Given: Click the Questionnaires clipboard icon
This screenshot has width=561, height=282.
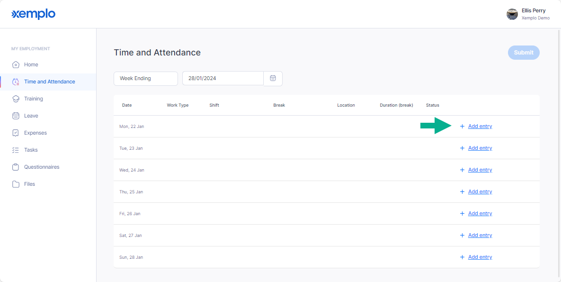Looking at the screenshot, I should click(16, 167).
